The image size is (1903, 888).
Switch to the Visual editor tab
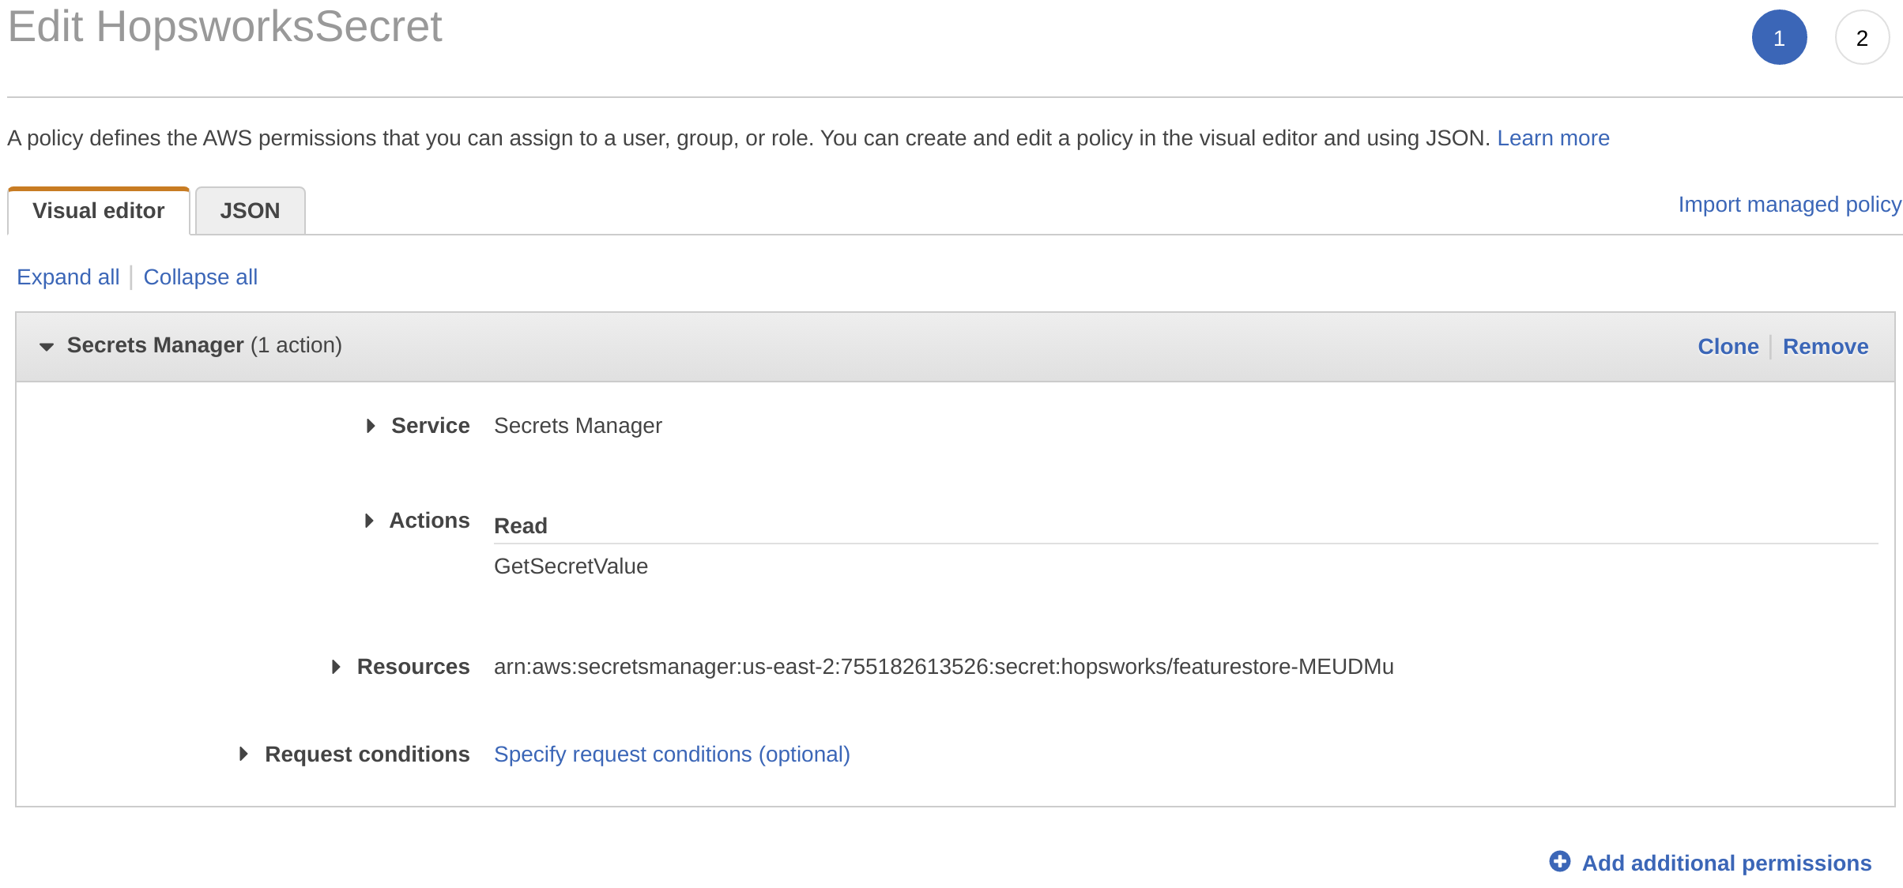tap(97, 210)
